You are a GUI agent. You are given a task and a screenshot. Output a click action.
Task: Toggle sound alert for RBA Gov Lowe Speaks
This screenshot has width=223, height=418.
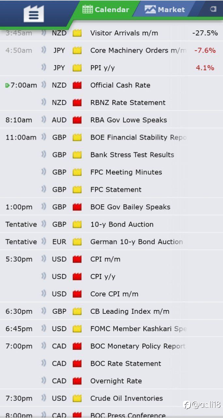[x=44, y=120]
